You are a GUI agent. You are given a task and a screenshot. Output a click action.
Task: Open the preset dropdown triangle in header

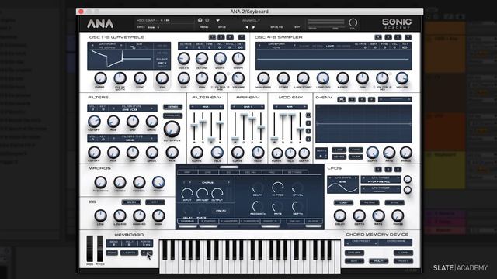[217, 21]
